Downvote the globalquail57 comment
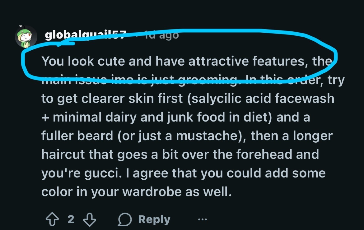 click(x=90, y=220)
